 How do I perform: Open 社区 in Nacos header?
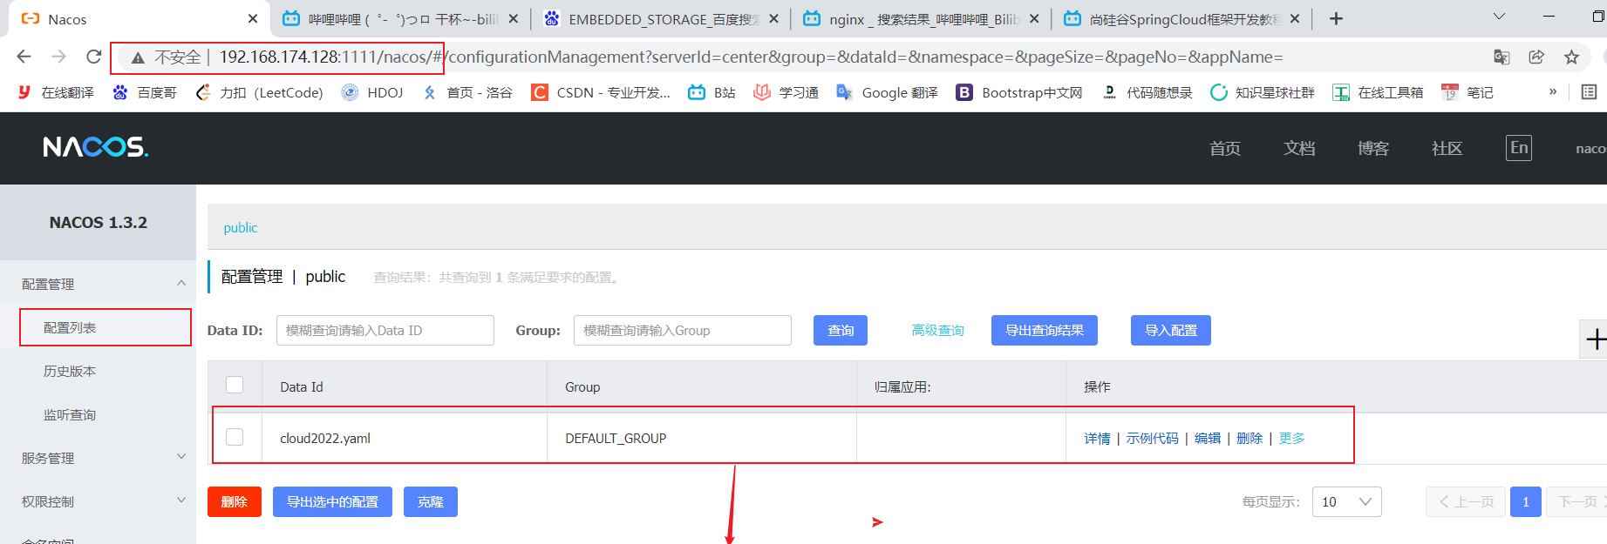click(x=1447, y=148)
